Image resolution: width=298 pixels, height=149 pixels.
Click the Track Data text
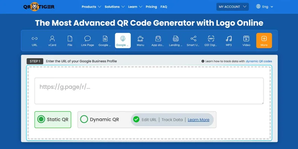172,120
